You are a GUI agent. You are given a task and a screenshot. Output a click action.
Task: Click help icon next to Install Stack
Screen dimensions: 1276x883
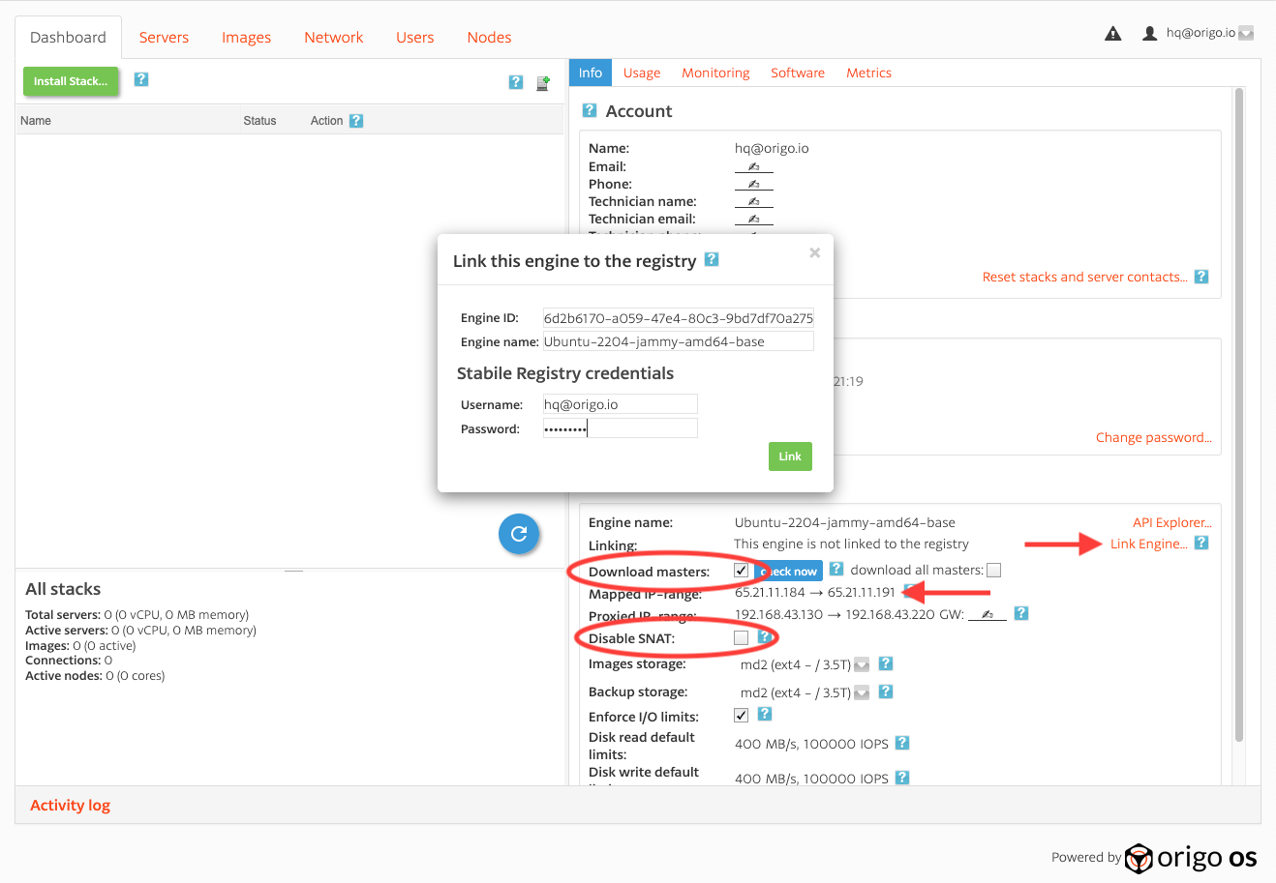coord(141,79)
